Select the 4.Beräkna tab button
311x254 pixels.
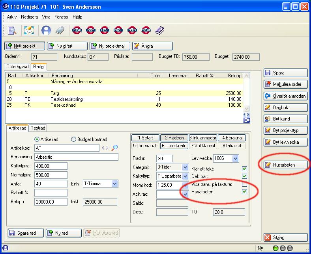[x=232, y=138]
